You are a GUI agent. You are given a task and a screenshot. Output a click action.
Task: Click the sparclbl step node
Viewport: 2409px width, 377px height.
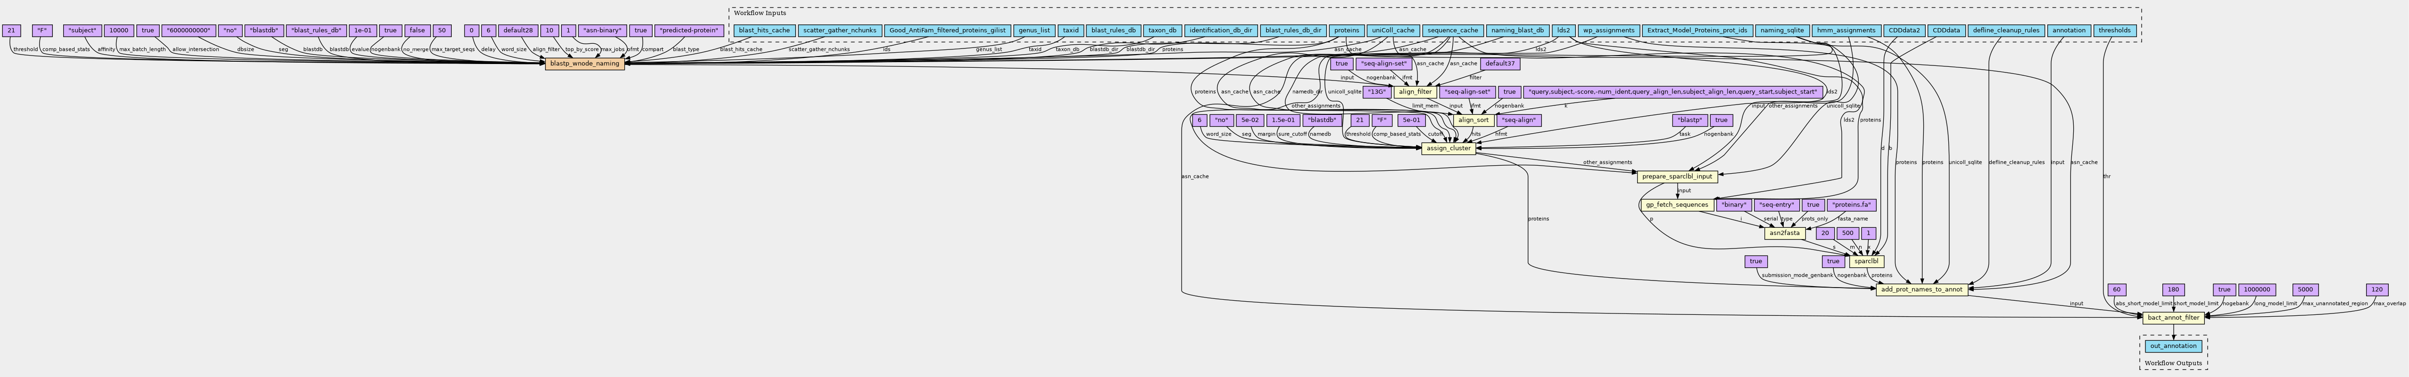click(x=1866, y=261)
